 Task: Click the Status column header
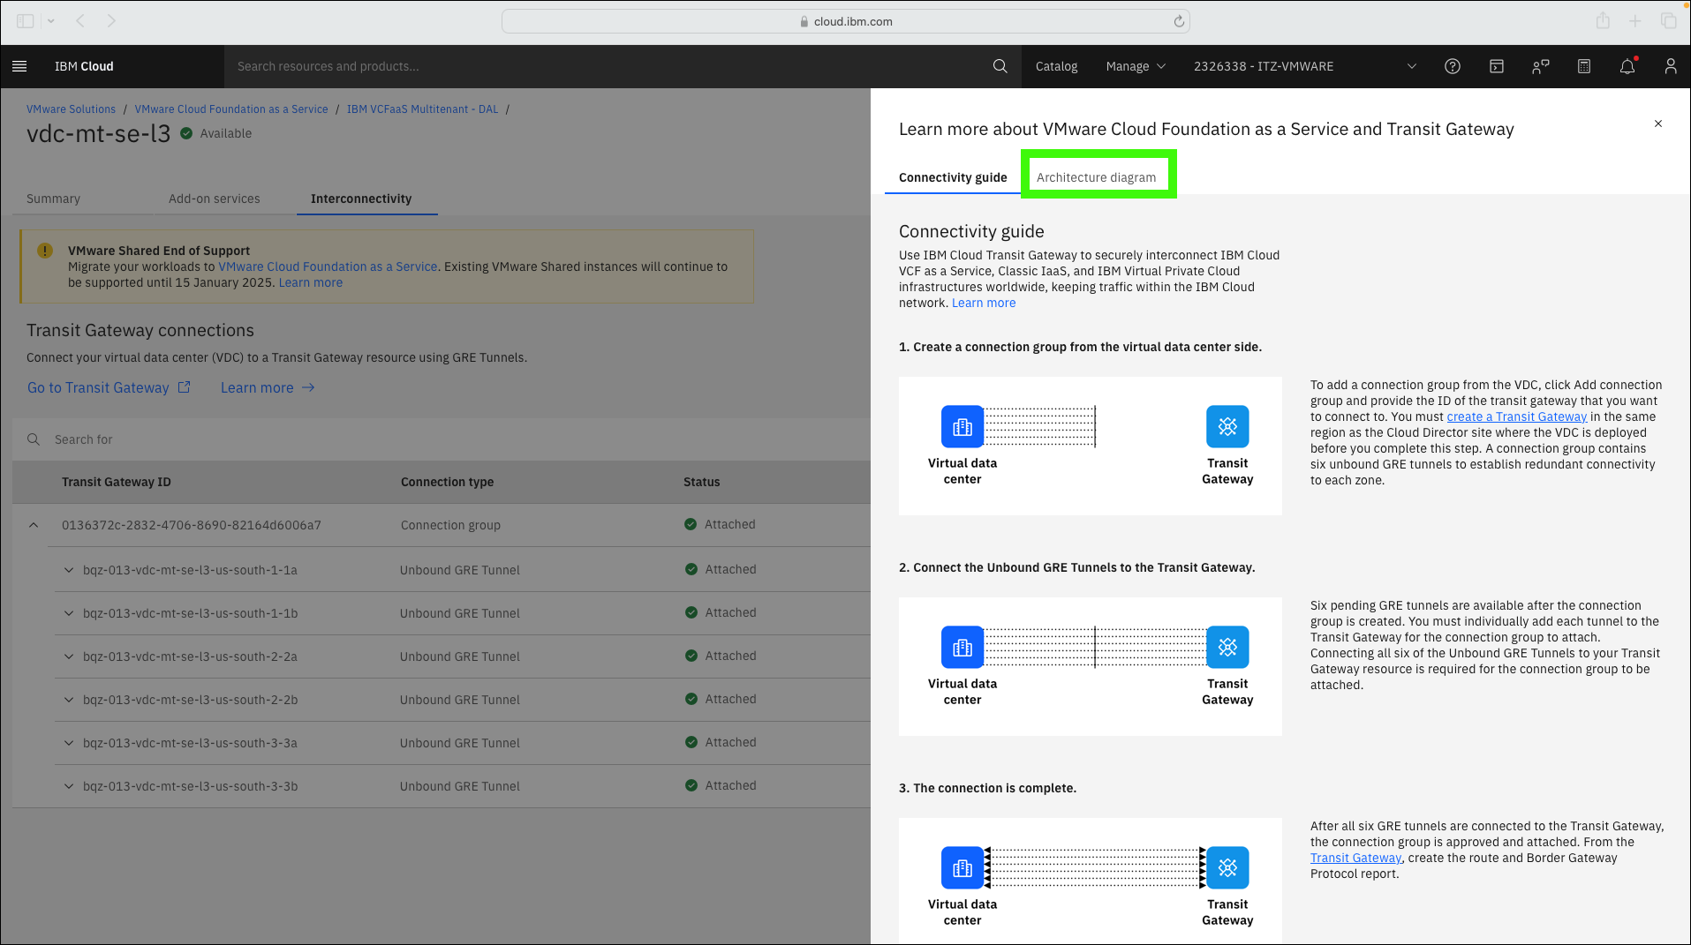[702, 482]
